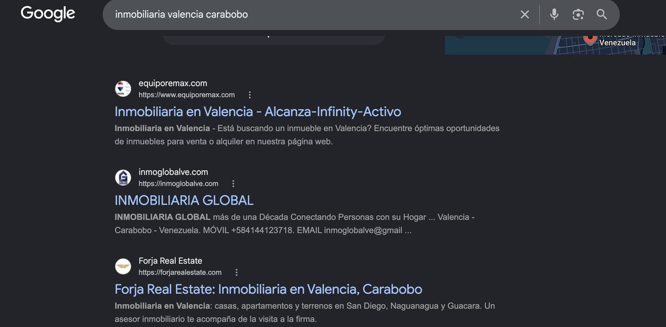The width and height of the screenshot is (666, 327).
Task: Open more options for forjarealestate.com result
Action: point(236,272)
